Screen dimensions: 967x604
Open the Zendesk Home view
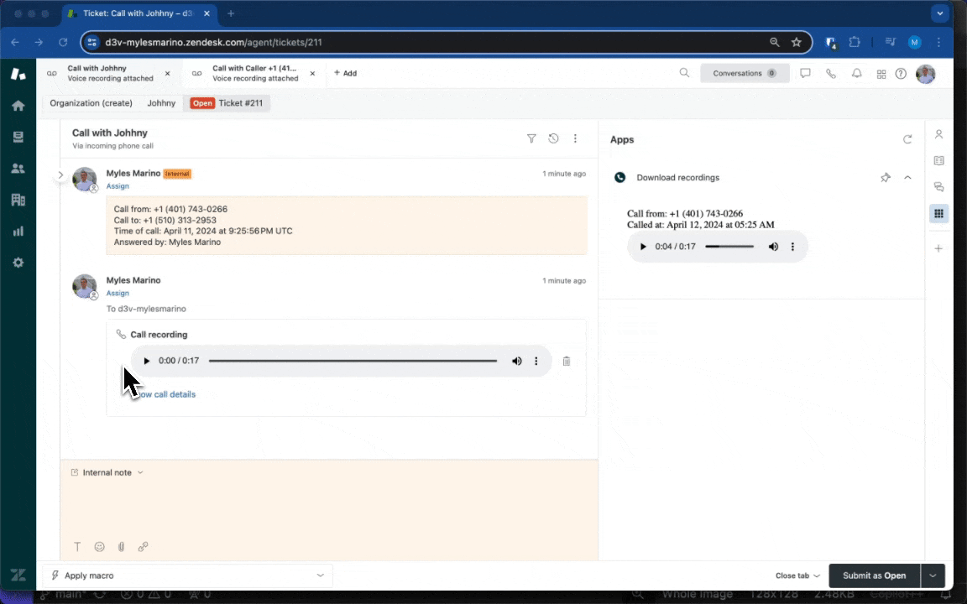click(x=18, y=106)
